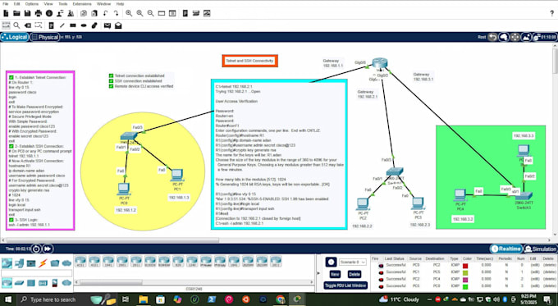Image resolution: width=558 pixels, height=306 pixels.
Task: Open the Extensions menu
Action: click(x=82, y=4)
